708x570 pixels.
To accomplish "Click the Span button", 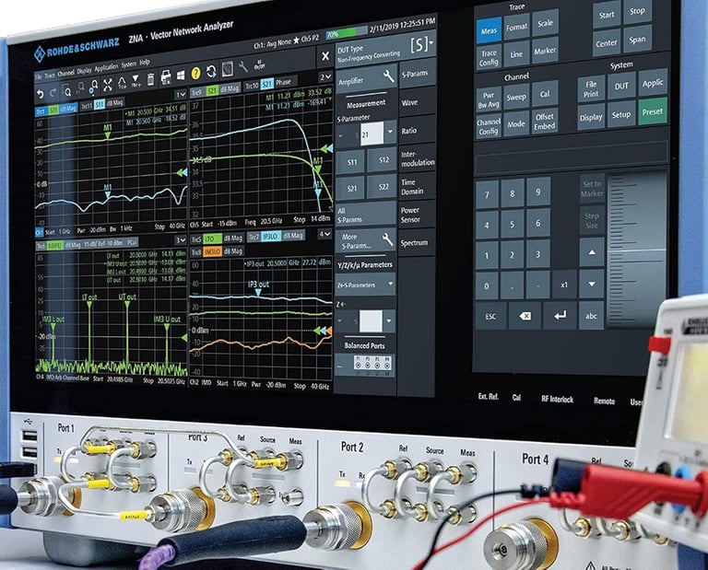I will tap(637, 40).
